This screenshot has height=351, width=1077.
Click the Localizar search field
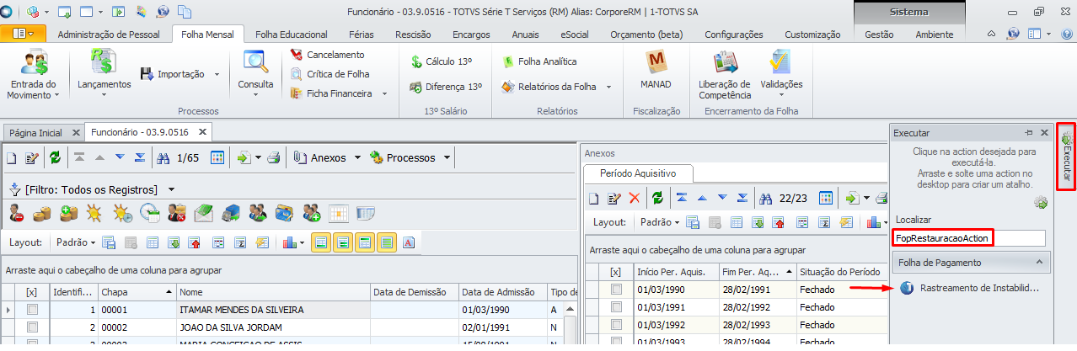pyautogui.click(x=969, y=238)
